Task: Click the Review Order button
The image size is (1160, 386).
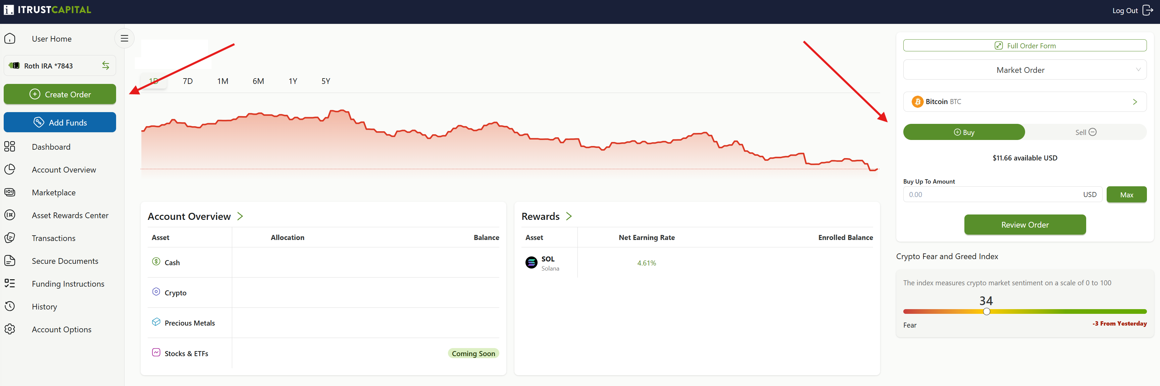Action: 1025,225
